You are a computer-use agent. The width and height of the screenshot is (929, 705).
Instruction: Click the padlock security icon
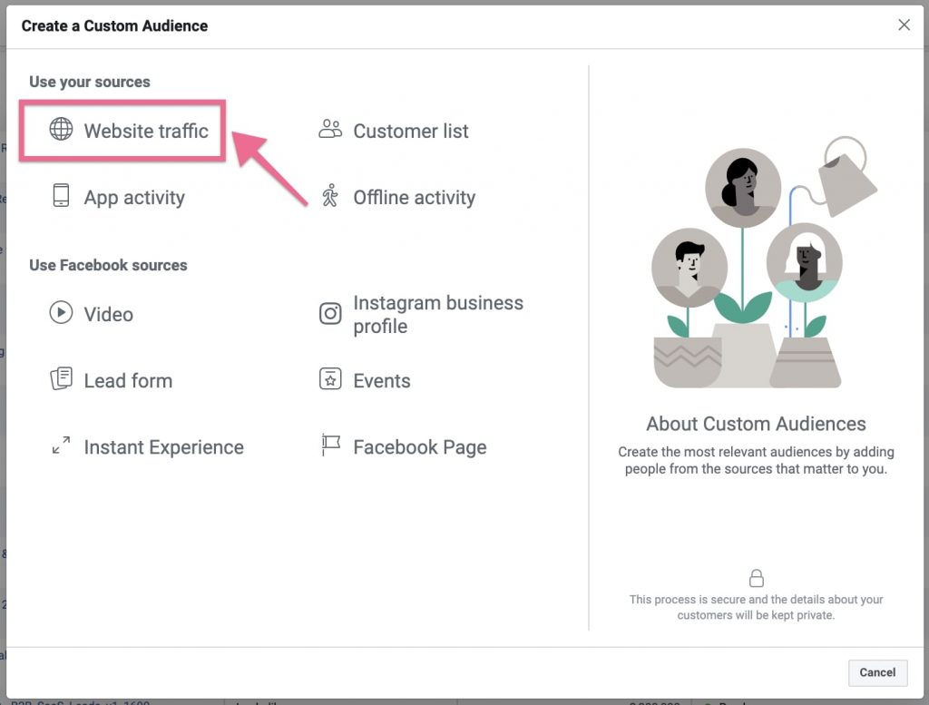click(x=756, y=578)
